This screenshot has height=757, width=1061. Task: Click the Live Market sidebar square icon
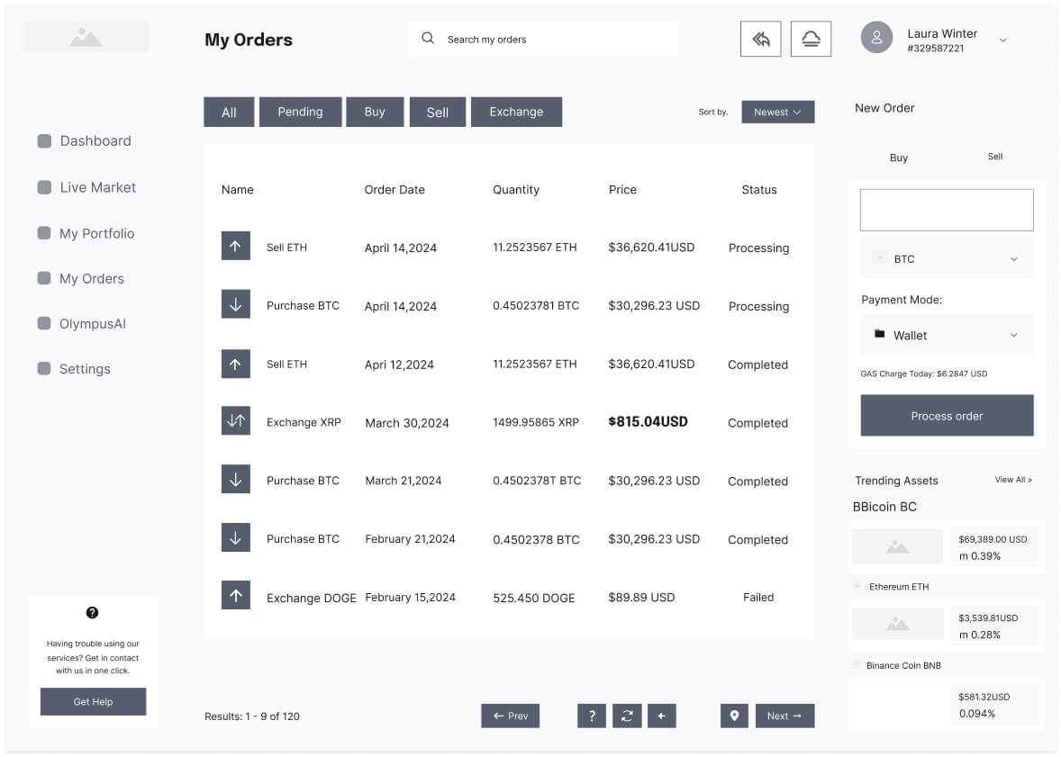point(44,187)
